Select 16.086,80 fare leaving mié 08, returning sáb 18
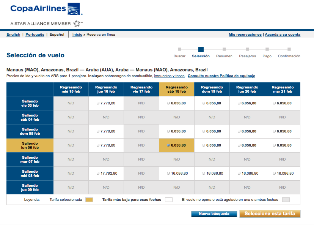The height and width of the screenshot is (227, 314). 168,173
